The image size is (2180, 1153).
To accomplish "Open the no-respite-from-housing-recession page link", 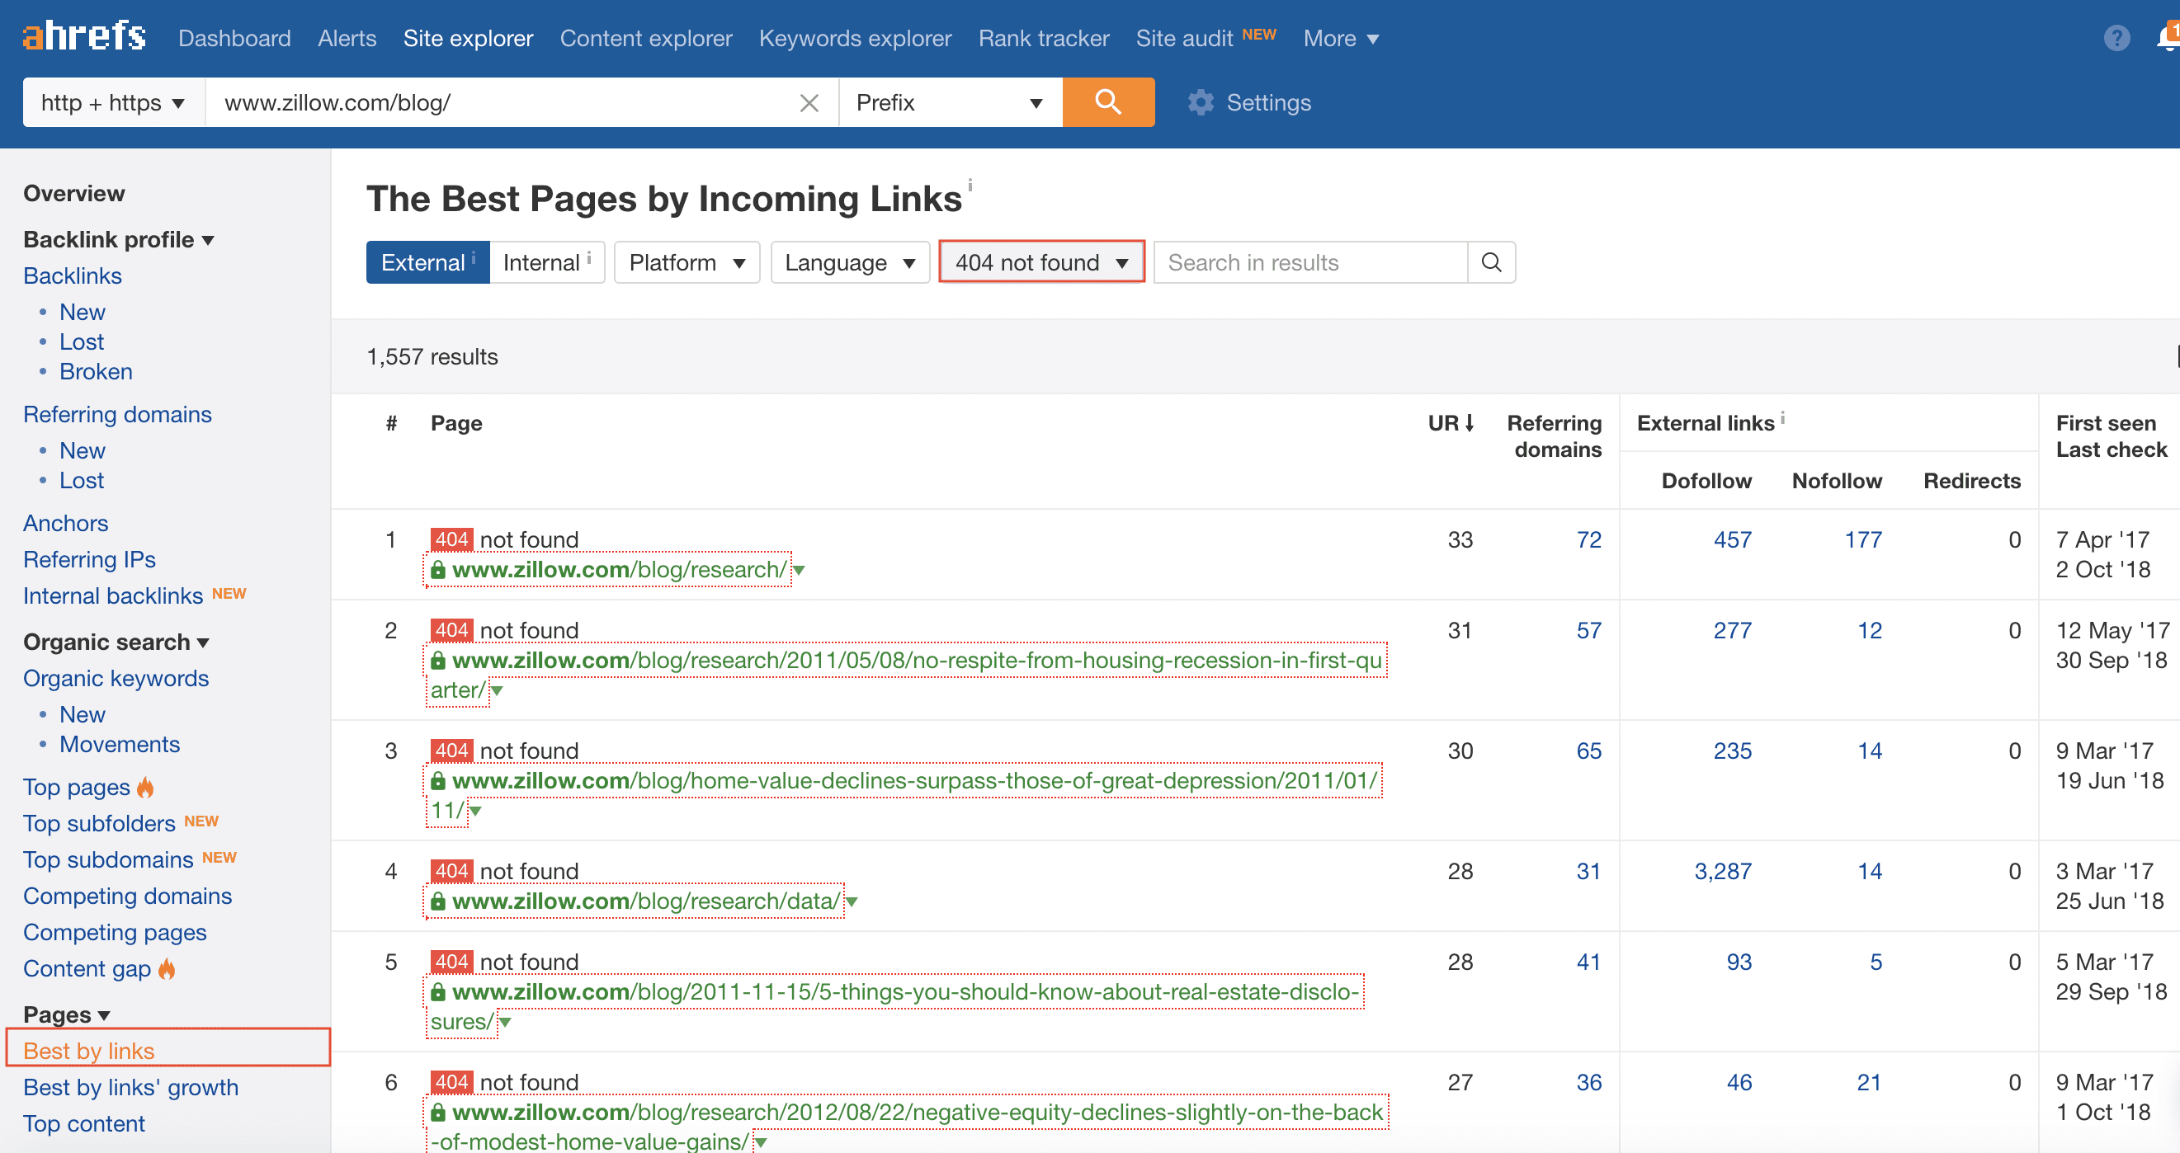I will pos(917,661).
